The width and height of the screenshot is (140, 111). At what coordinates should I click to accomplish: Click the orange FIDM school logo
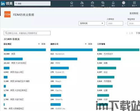(7, 14)
